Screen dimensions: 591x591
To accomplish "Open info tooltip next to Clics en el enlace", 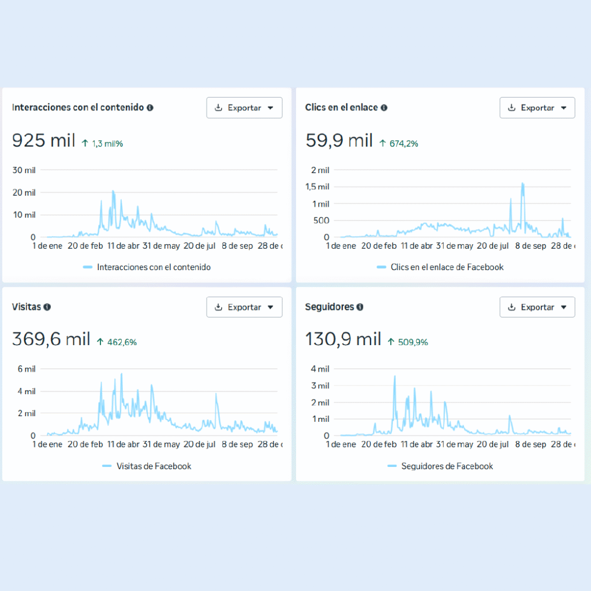I will (384, 108).
